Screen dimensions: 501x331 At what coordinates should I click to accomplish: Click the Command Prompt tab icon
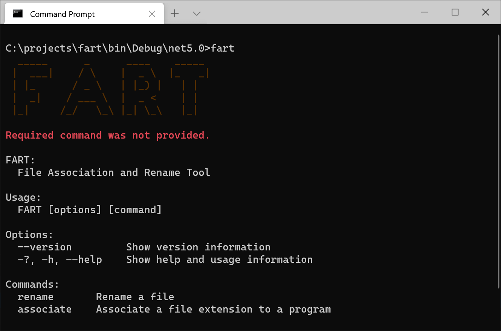click(18, 14)
